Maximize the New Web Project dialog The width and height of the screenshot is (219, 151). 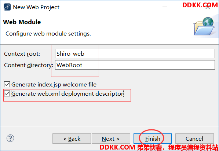(x=186, y=7)
